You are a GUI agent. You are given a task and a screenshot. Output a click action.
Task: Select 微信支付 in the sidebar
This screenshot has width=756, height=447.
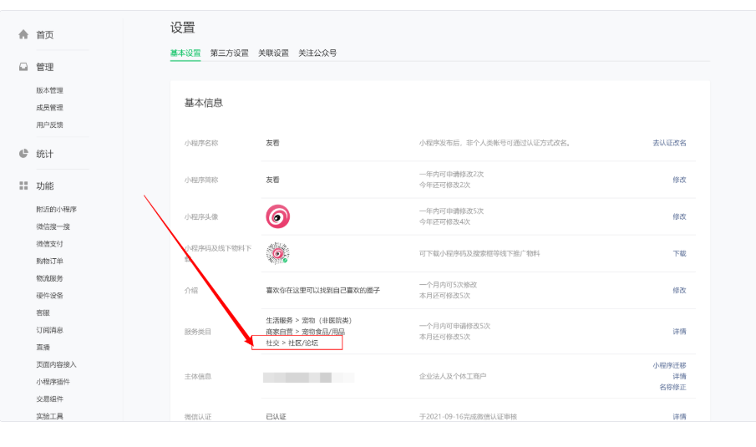49,243
